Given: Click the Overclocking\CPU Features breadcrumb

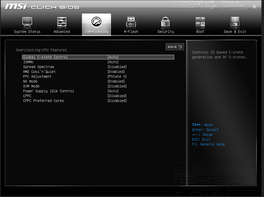Looking at the screenshot, I should pyautogui.click(x=41, y=50).
